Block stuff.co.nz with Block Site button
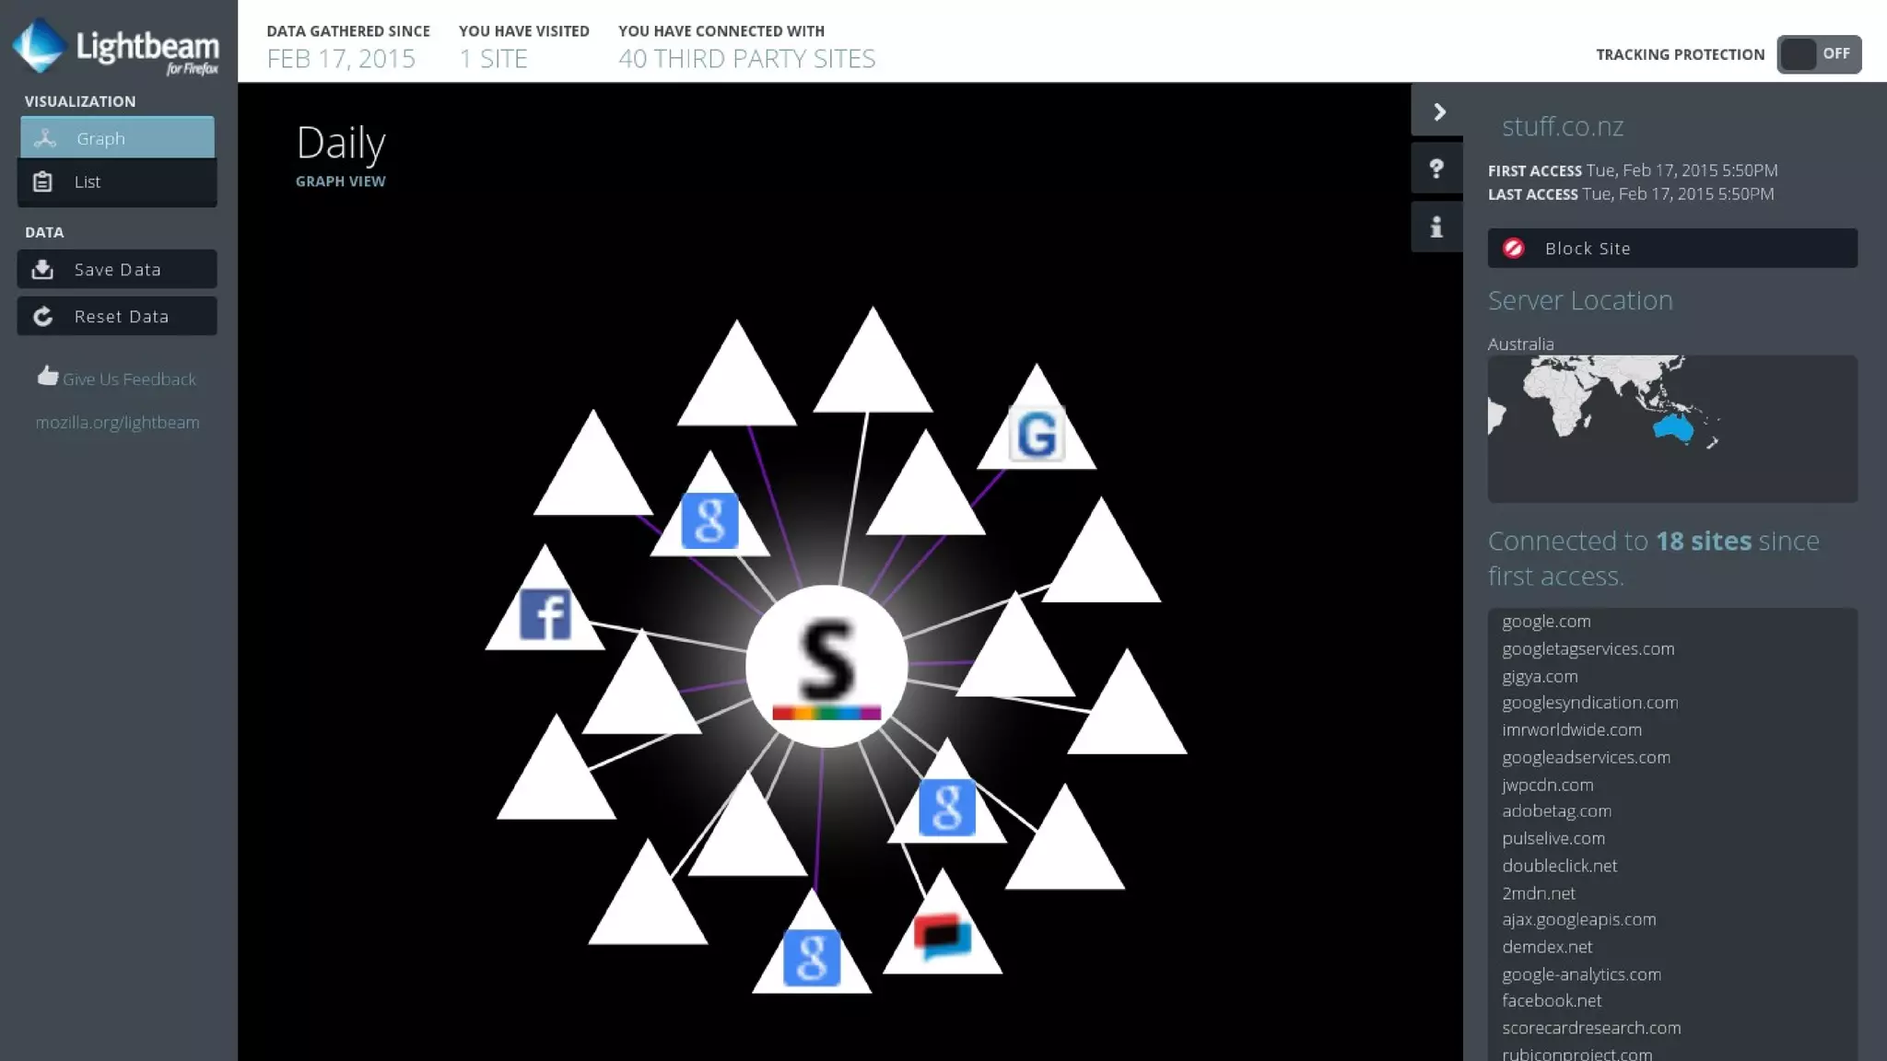1887x1061 pixels. 1671,249
